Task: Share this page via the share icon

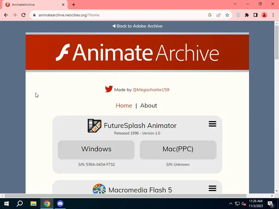Action: (219, 15)
